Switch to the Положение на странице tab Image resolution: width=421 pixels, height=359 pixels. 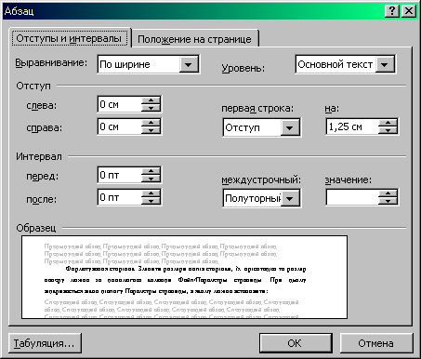[x=195, y=39]
